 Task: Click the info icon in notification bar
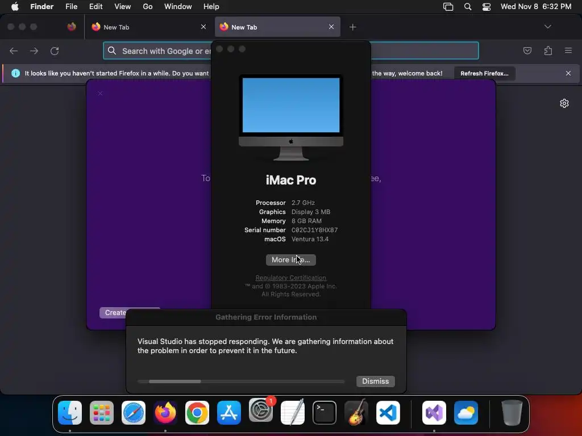click(x=15, y=73)
